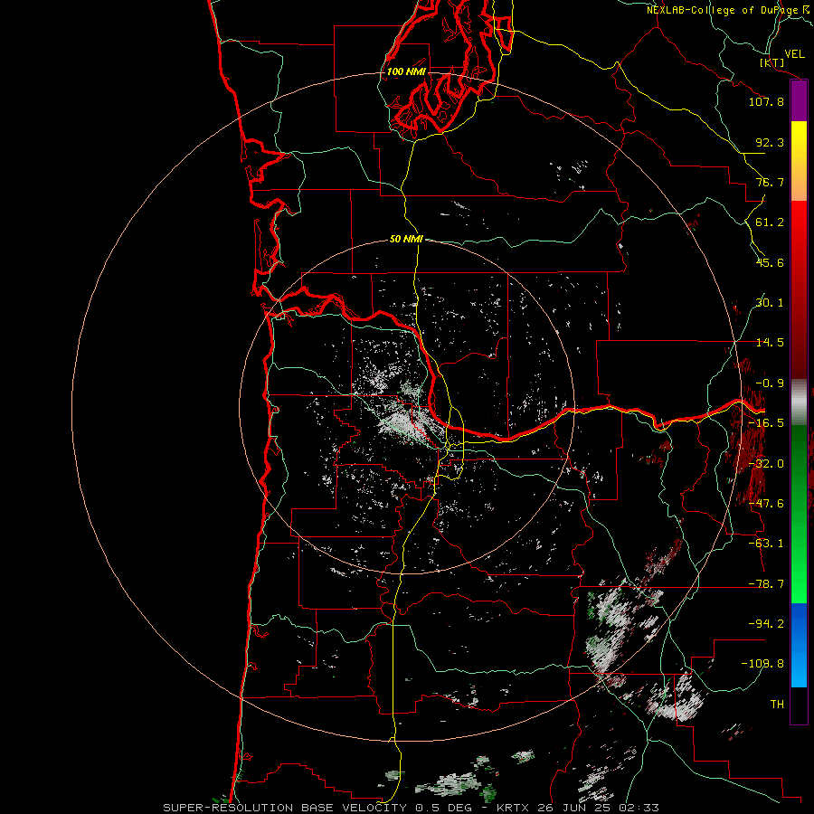Select the 30.1 scale value
814x814 pixels.
[x=770, y=303]
